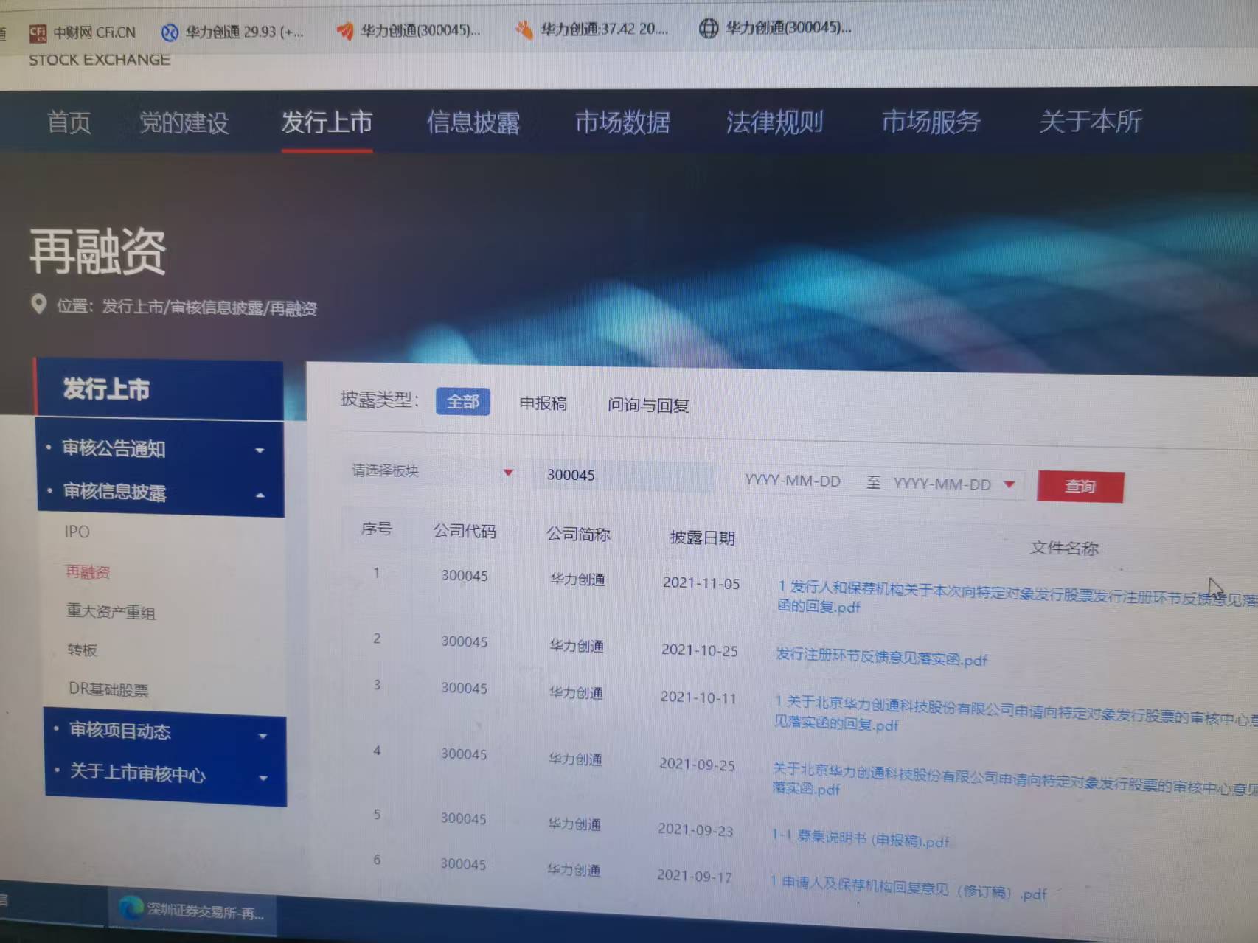Open the 市场服务 menu
The height and width of the screenshot is (943, 1258).
click(931, 121)
